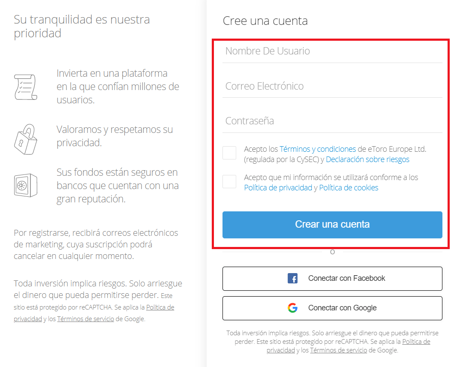
Task: Choose Conectar con Google
Action: click(332, 308)
